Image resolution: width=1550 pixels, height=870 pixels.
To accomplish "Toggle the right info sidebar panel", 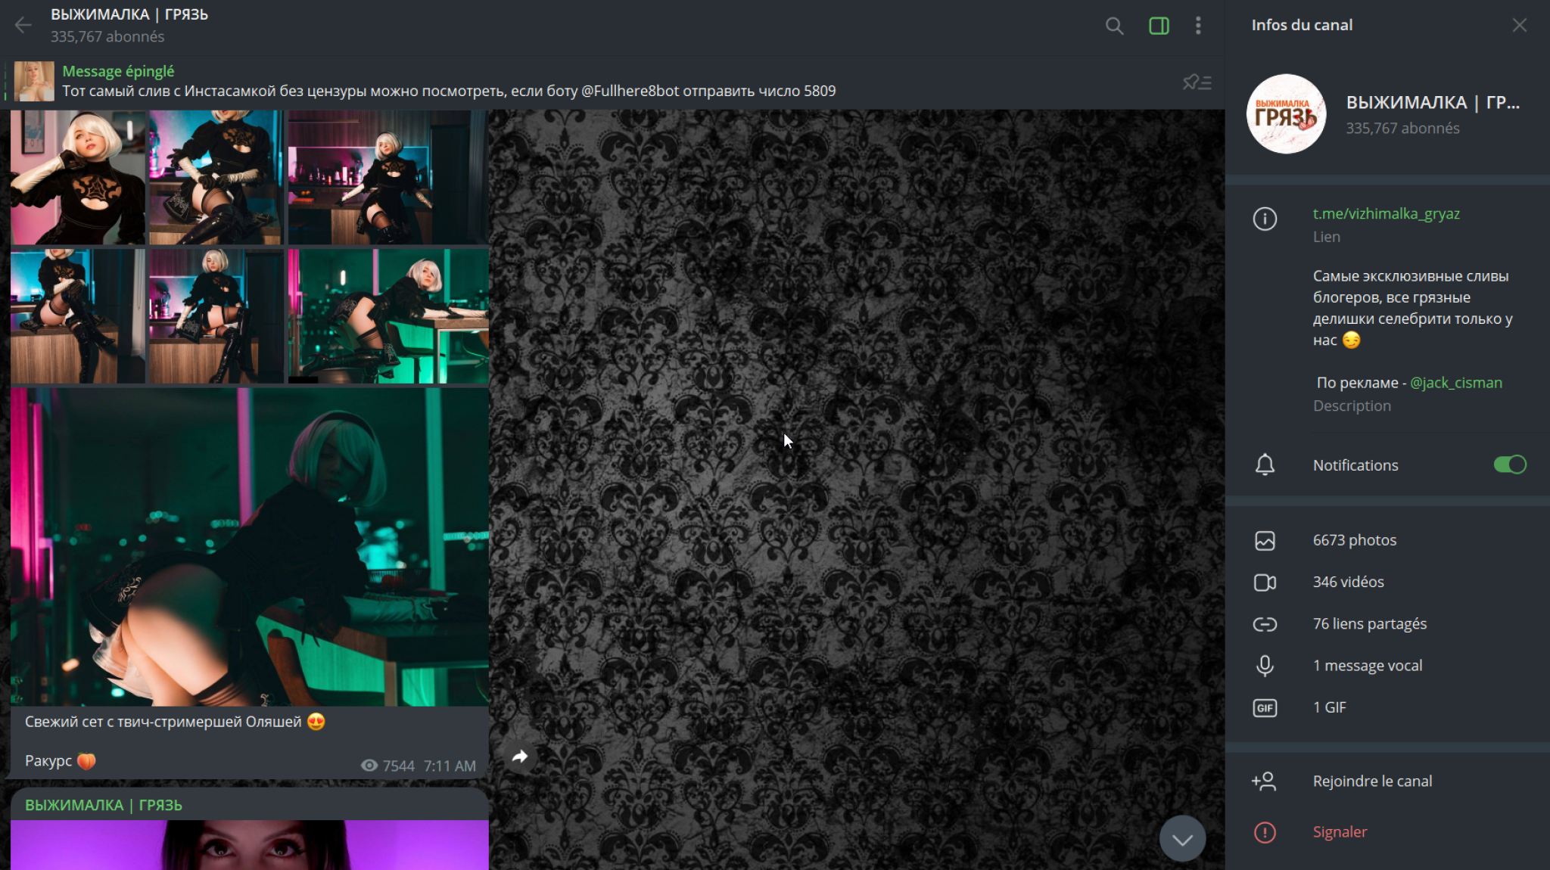I will coord(1159,26).
